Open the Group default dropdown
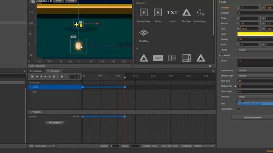273x153 pixels. [255, 50]
